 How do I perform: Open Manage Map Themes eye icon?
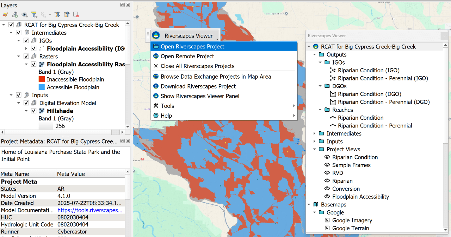click(24, 14)
